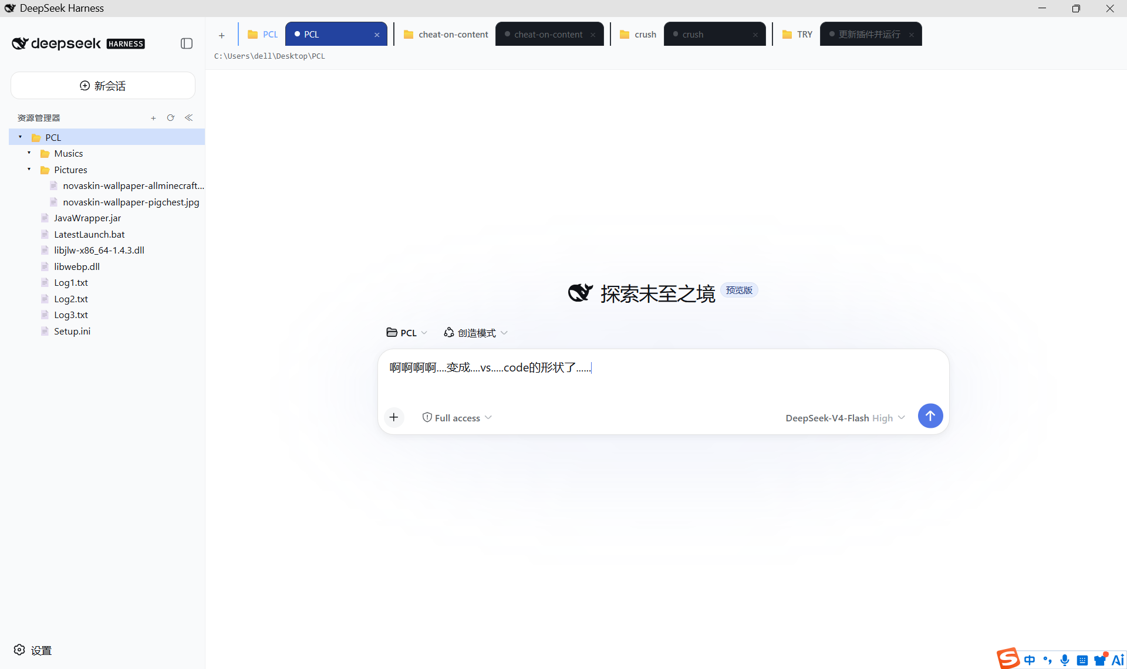Screen dimensions: 1127x669
Task: Open the PCL workspace dropdown above input
Action: pyautogui.click(x=407, y=333)
